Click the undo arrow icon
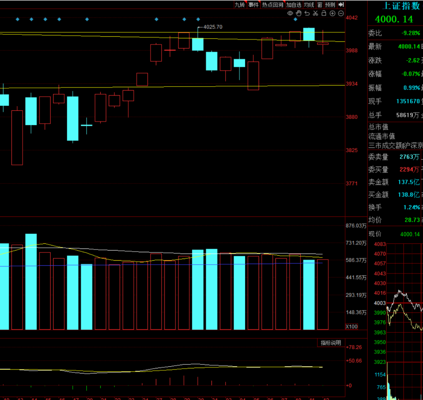The width and height of the screenshot is (423, 400). [x=307, y=13]
